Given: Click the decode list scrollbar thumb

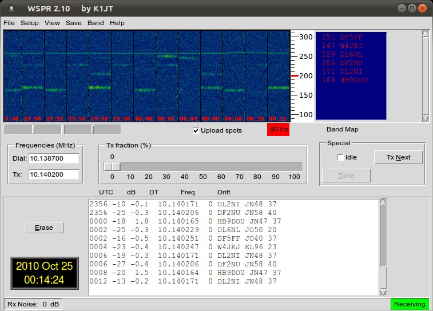Looking at the screenshot, I should pos(383,277).
